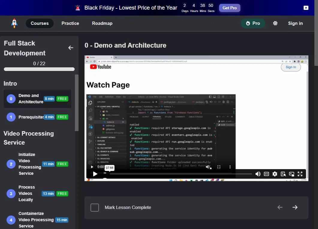Open video player settings gear
318x229 pixels.
tap(275, 174)
